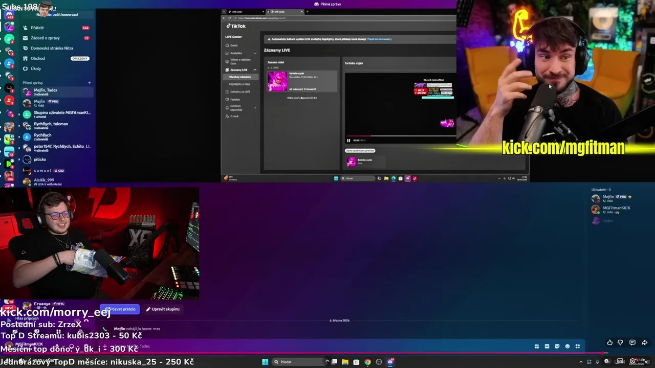Open RychBych, tuloman group chat
Screen dimensions: 655x368
point(56,126)
